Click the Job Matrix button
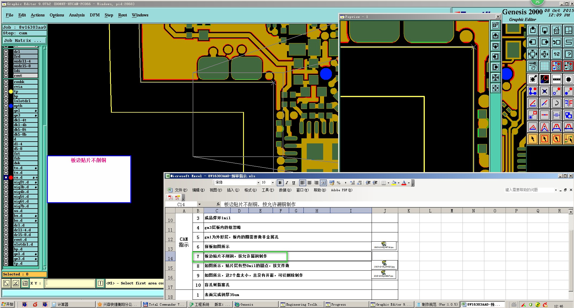The image size is (574, 308). pyautogui.click(x=25, y=41)
